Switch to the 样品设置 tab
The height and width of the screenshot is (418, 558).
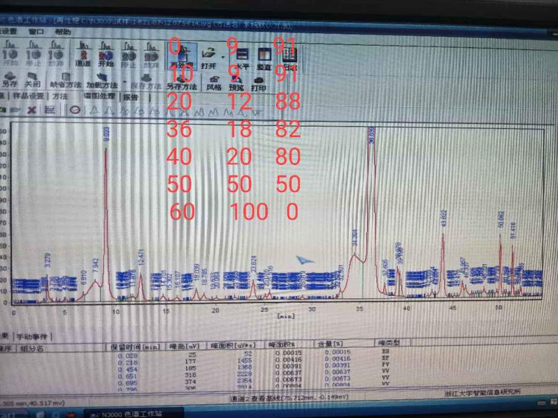pyautogui.click(x=28, y=96)
